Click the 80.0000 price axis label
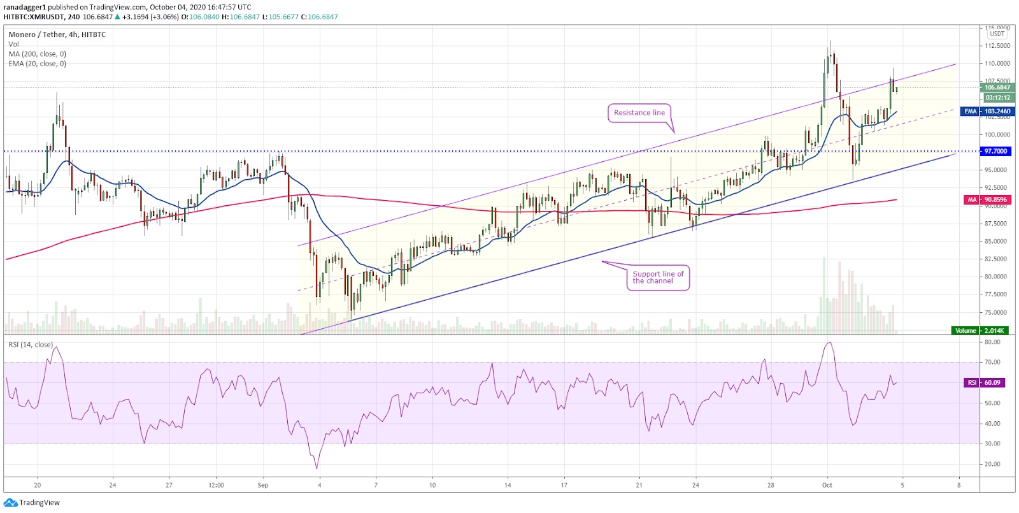1019x513 pixels. [x=997, y=277]
